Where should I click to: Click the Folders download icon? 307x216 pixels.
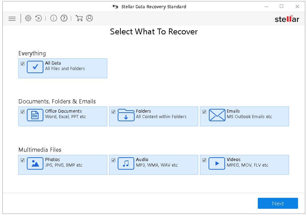(126, 115)
